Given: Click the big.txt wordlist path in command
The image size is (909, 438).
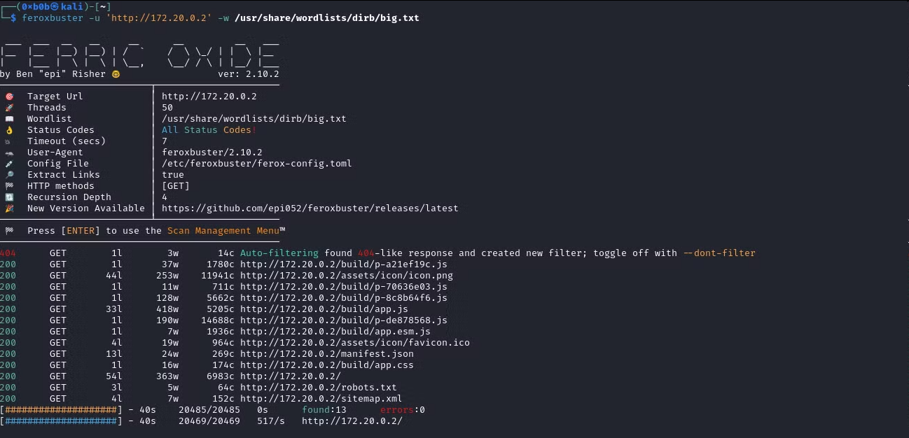Looking at the screenshot, I should (x=327, y=17).
